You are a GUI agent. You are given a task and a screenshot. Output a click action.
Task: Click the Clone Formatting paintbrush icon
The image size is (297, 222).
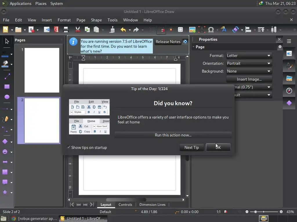[x=112, y=30]
